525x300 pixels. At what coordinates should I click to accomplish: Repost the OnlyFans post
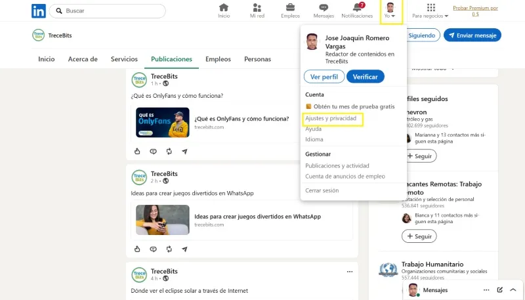[x=169, y=152]
